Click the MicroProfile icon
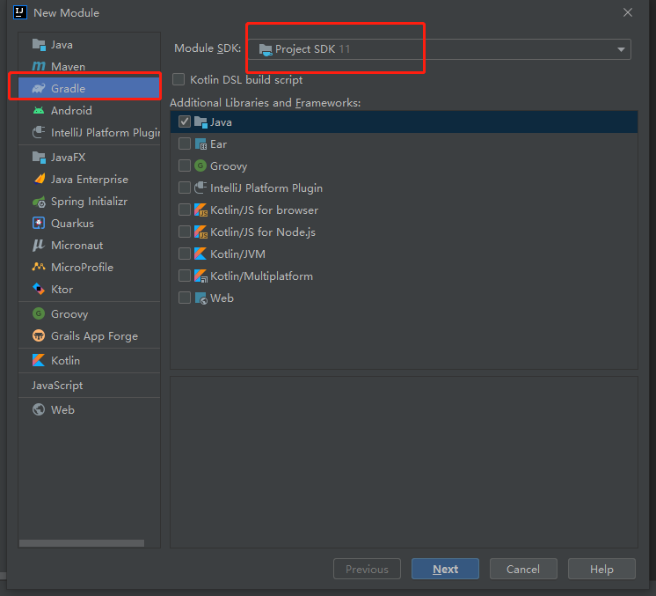656x596 pixels. tap(39, 267)
